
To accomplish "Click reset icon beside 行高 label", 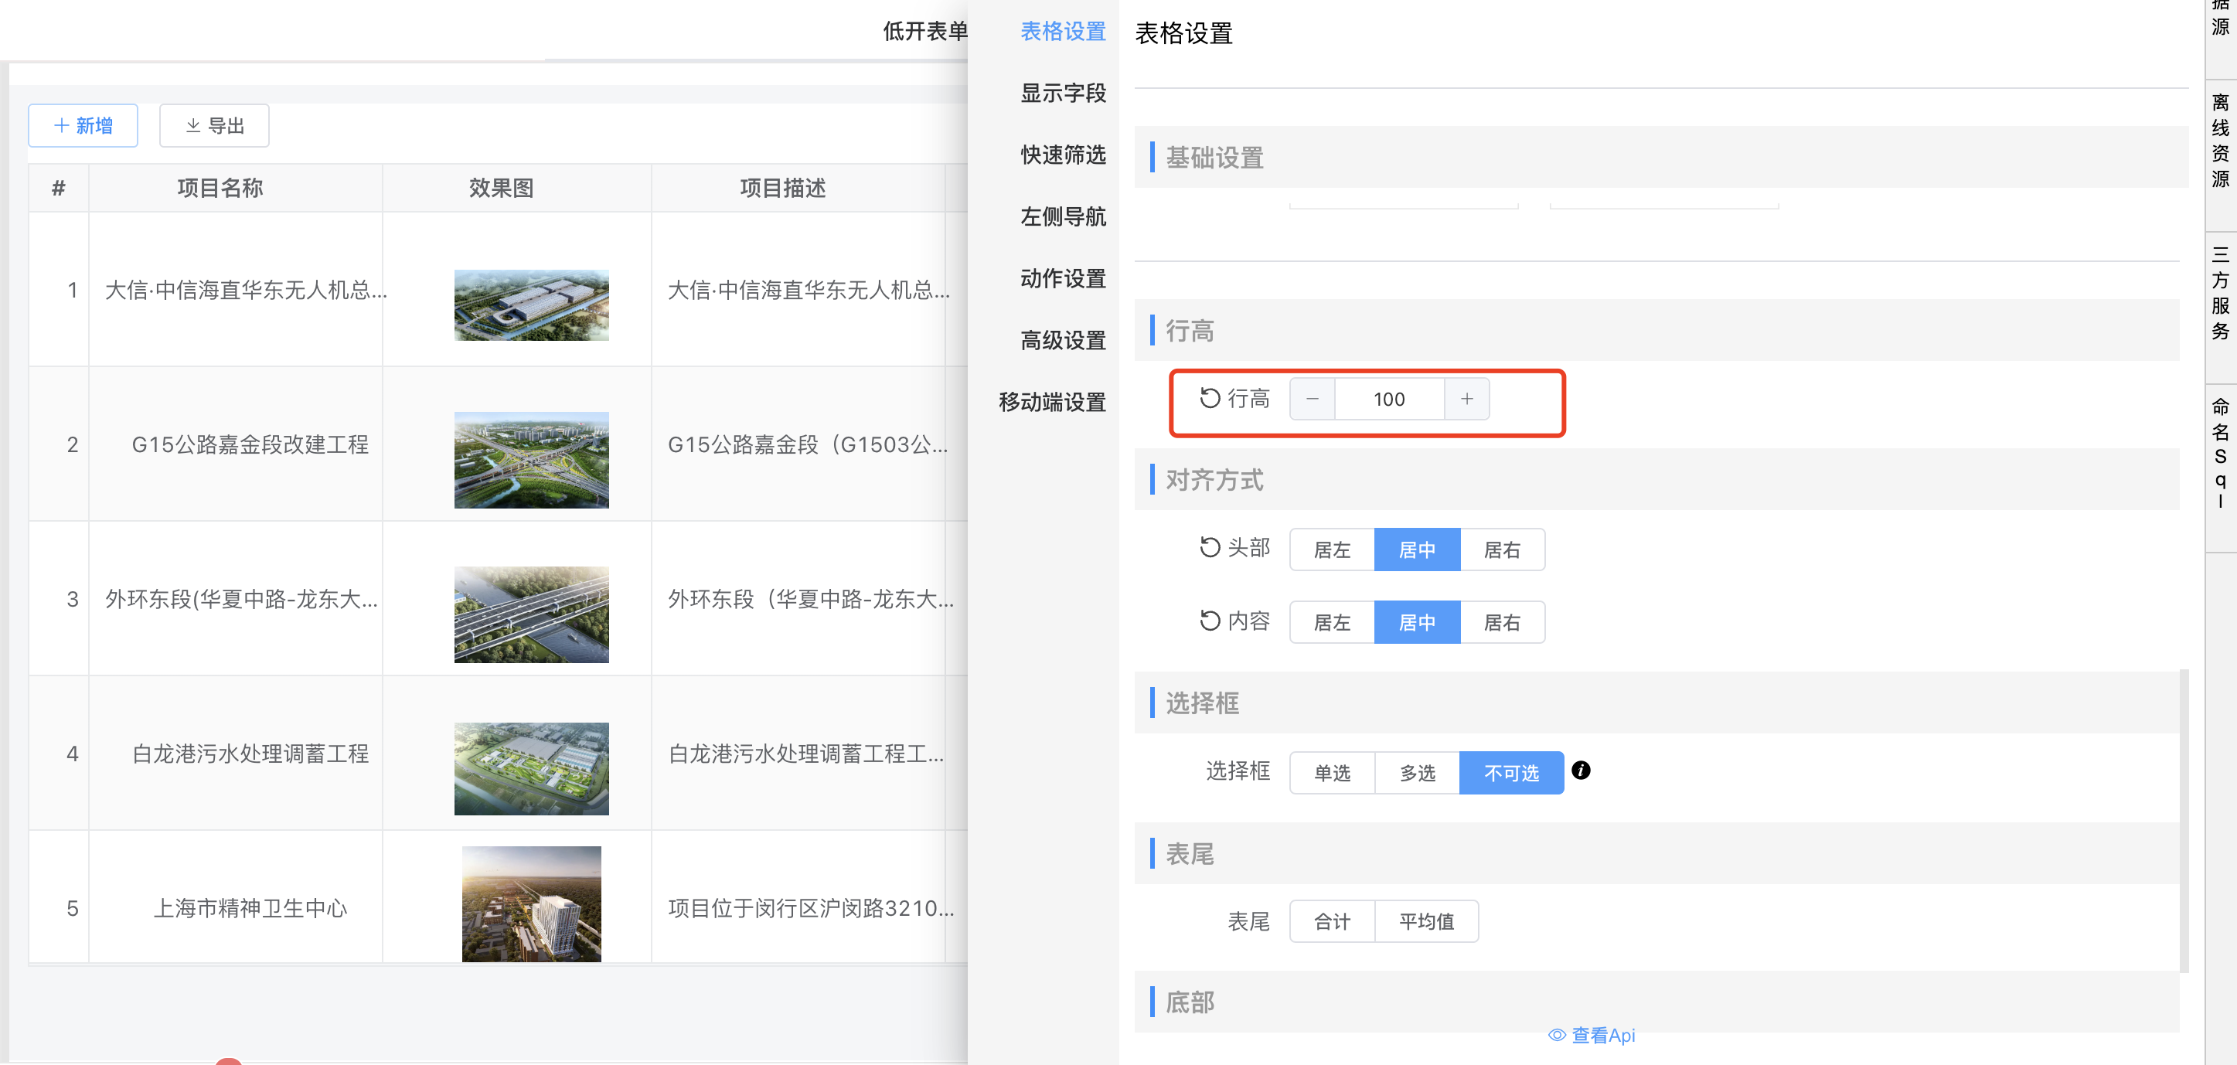I will (1210, 398).
